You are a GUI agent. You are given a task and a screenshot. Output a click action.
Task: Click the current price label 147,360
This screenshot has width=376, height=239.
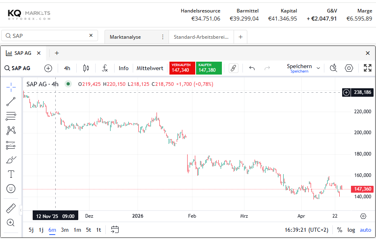(362, 189)
